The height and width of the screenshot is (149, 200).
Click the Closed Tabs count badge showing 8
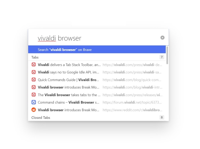point(162,117)
